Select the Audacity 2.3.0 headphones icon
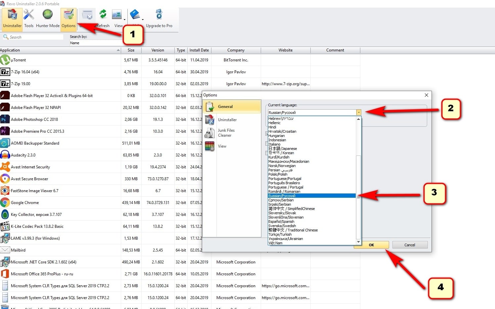 pyautogui.click(x=5, y=155)
